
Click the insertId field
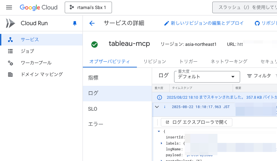[175, 137]
